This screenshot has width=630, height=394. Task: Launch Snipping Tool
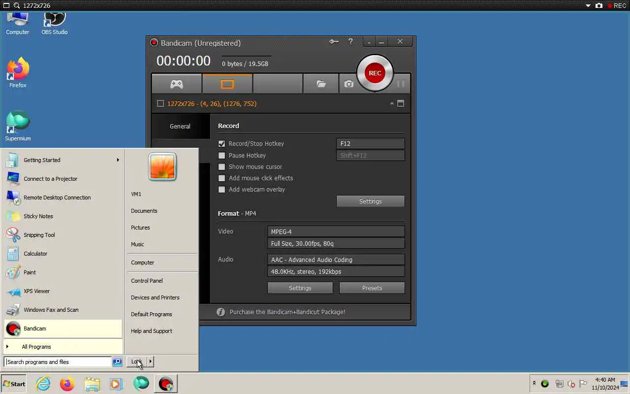(x=63, y=235)
